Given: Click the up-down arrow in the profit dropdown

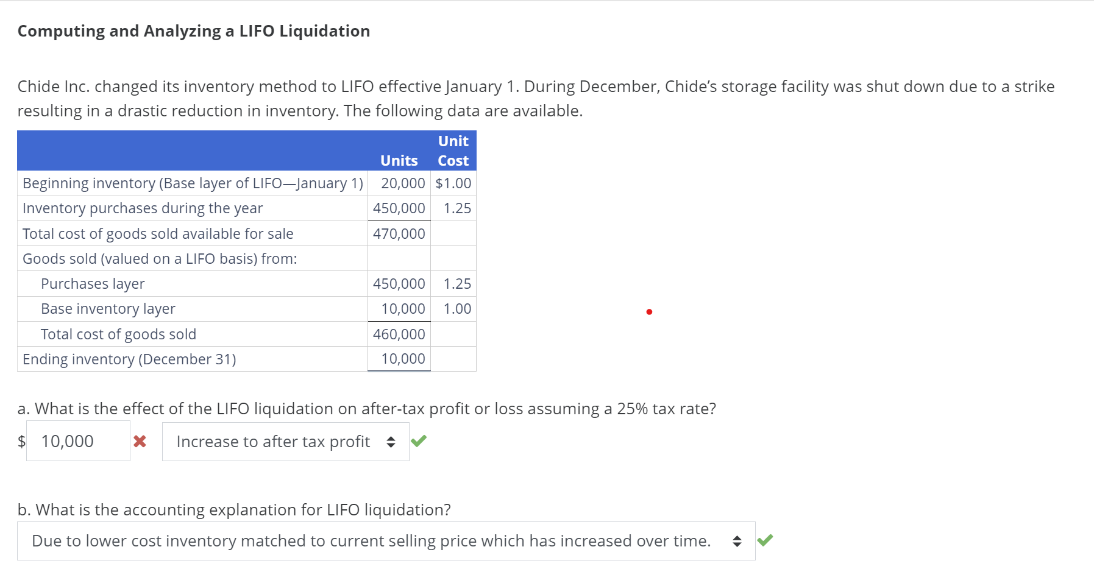Looking at the screenshot, I should (391, 441).
